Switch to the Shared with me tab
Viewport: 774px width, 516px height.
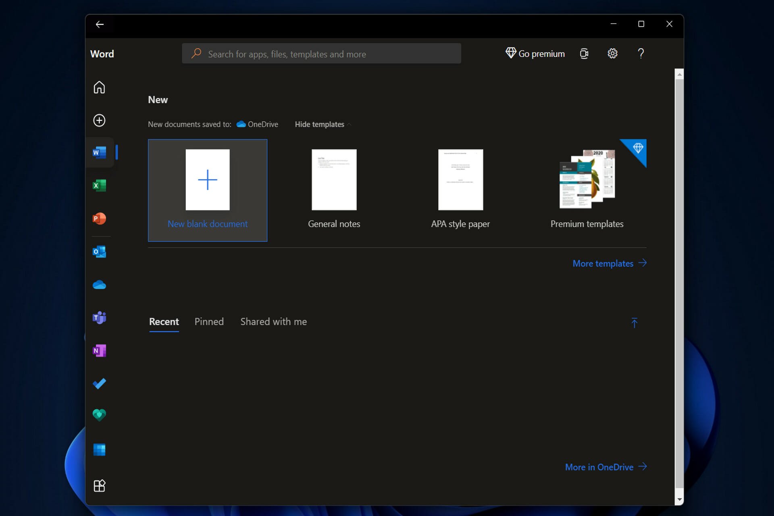tap(274, 321)
